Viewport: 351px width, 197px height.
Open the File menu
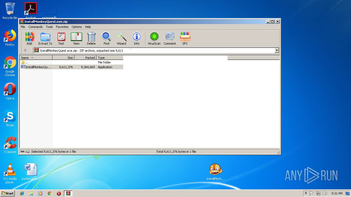(23, 27)
